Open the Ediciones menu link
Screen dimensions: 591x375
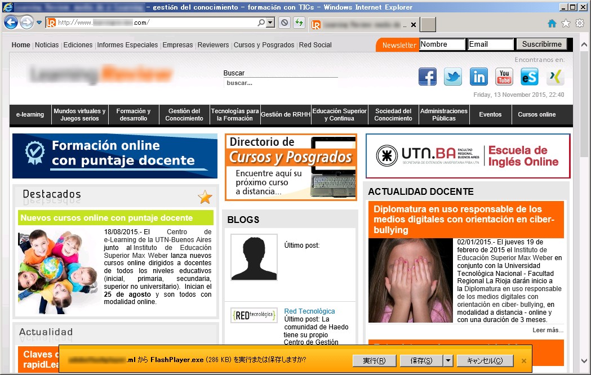78,45
